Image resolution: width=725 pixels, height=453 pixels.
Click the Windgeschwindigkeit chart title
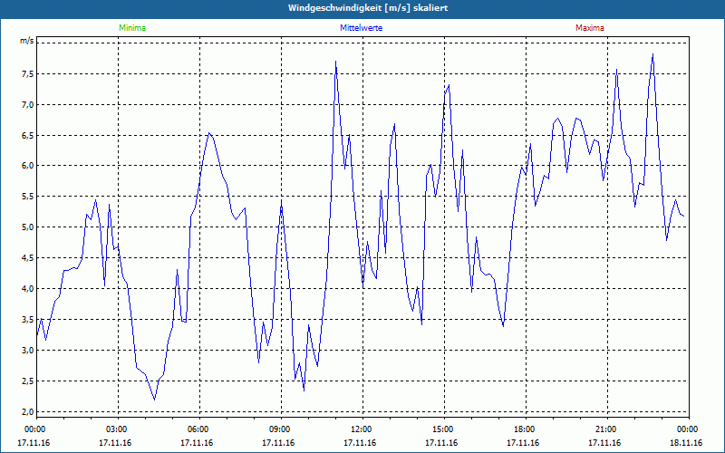click(368, 8)
